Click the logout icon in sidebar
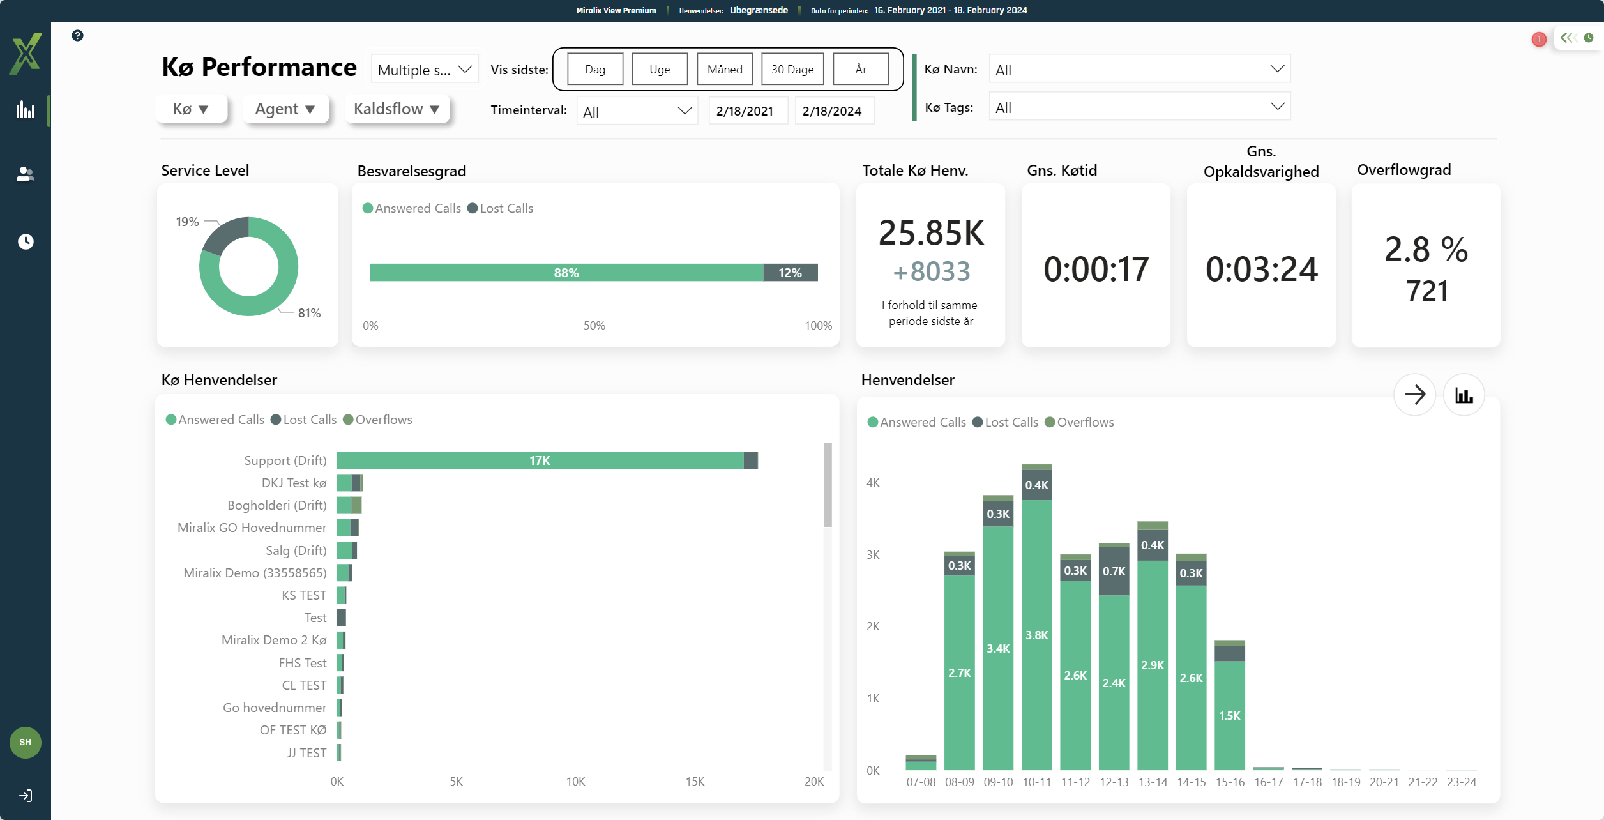 26,796
